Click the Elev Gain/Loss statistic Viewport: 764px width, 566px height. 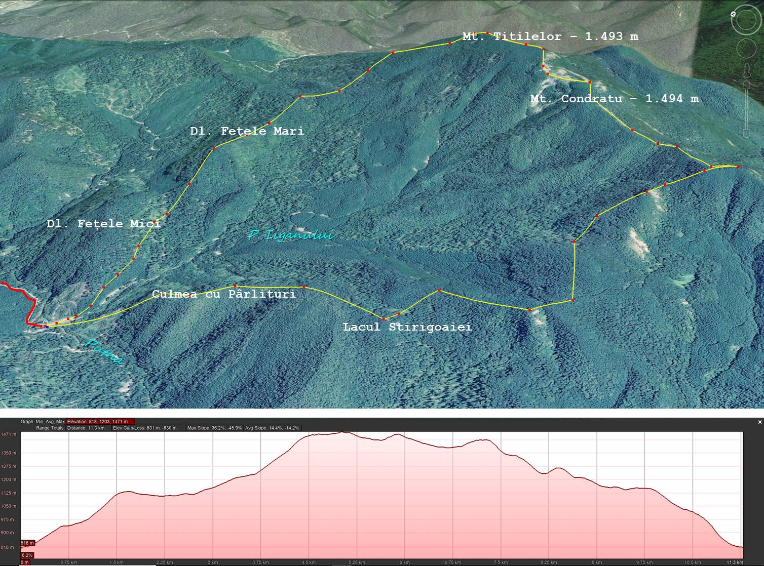pos(145,428)
